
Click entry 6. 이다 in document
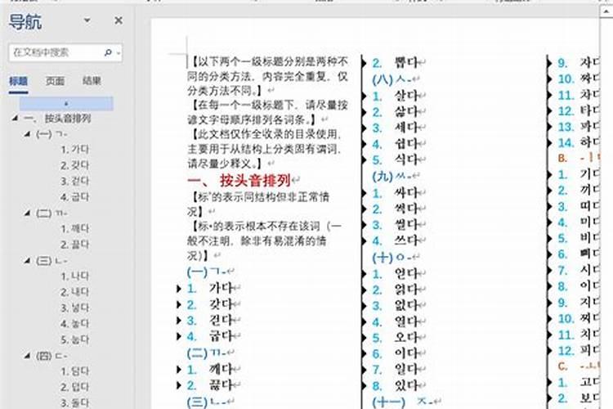(396, 353)
